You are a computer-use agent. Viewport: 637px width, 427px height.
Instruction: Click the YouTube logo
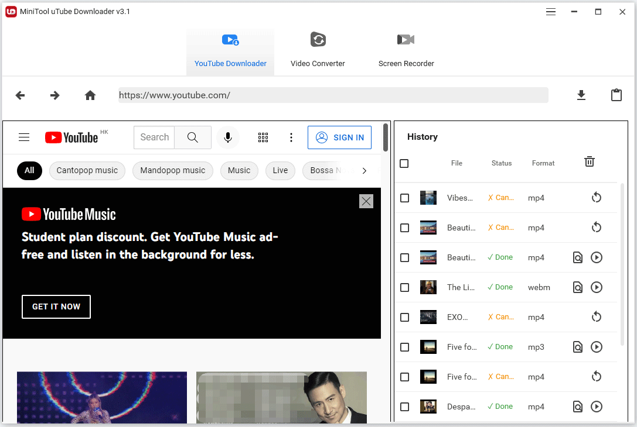click(71, 137)
